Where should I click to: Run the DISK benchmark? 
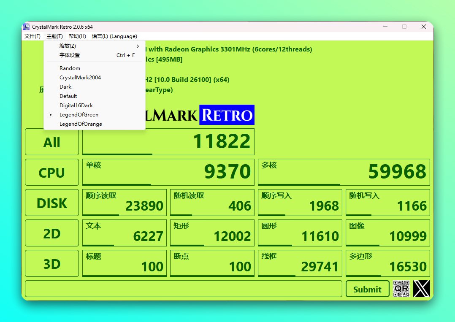pos(52,203)
